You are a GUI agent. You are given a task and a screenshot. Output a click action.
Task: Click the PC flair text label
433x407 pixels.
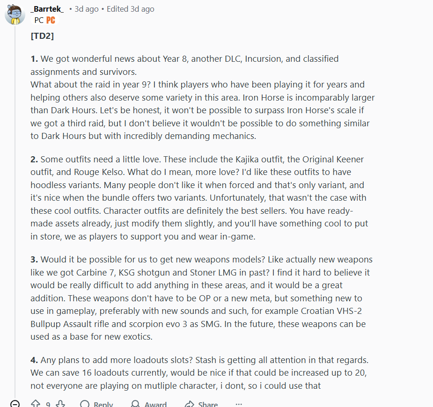[39, 20]
